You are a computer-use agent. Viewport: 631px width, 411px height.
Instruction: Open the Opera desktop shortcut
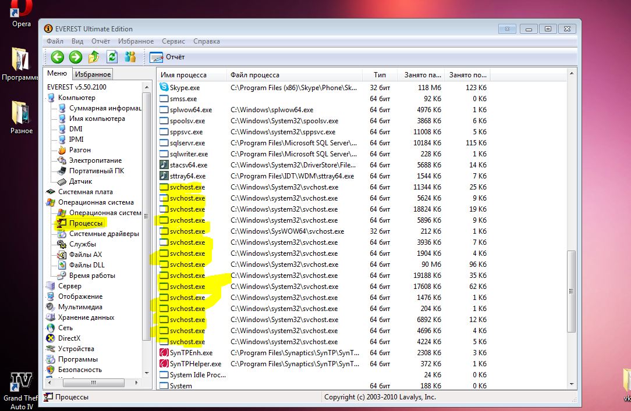tap(22, 13)
